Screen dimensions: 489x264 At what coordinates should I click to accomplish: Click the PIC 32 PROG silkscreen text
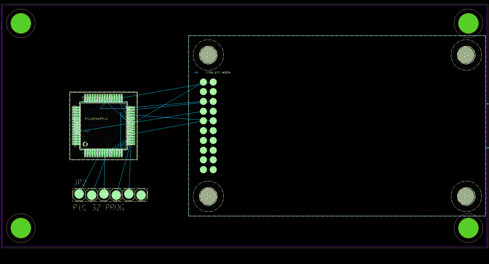click(x=98, y=207)
